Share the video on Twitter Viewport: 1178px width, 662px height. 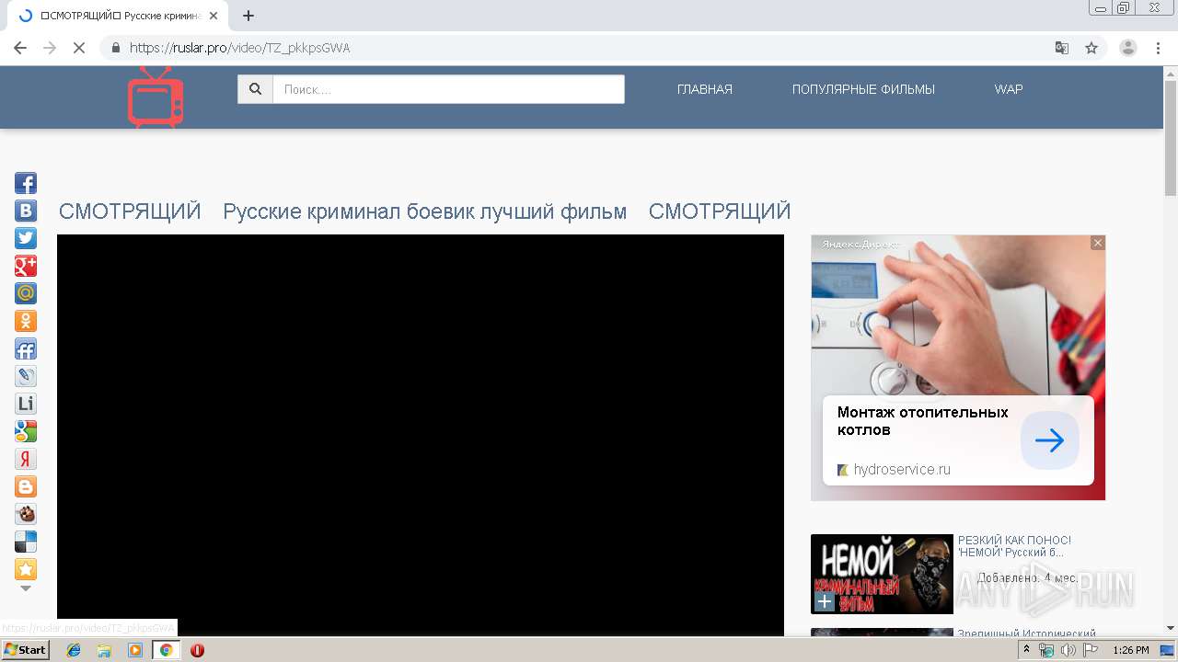pos(26,238)
